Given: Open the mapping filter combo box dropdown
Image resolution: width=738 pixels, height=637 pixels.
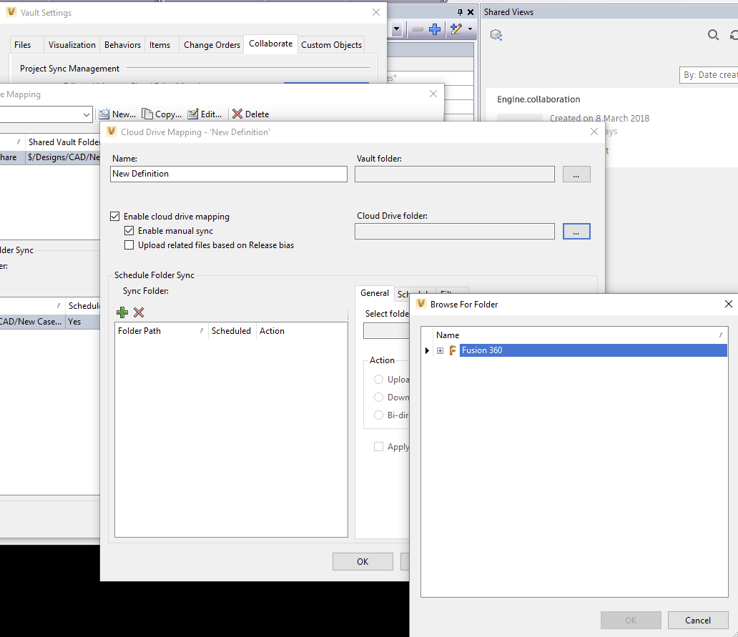Looking at the screenshot, I should 87,114.
